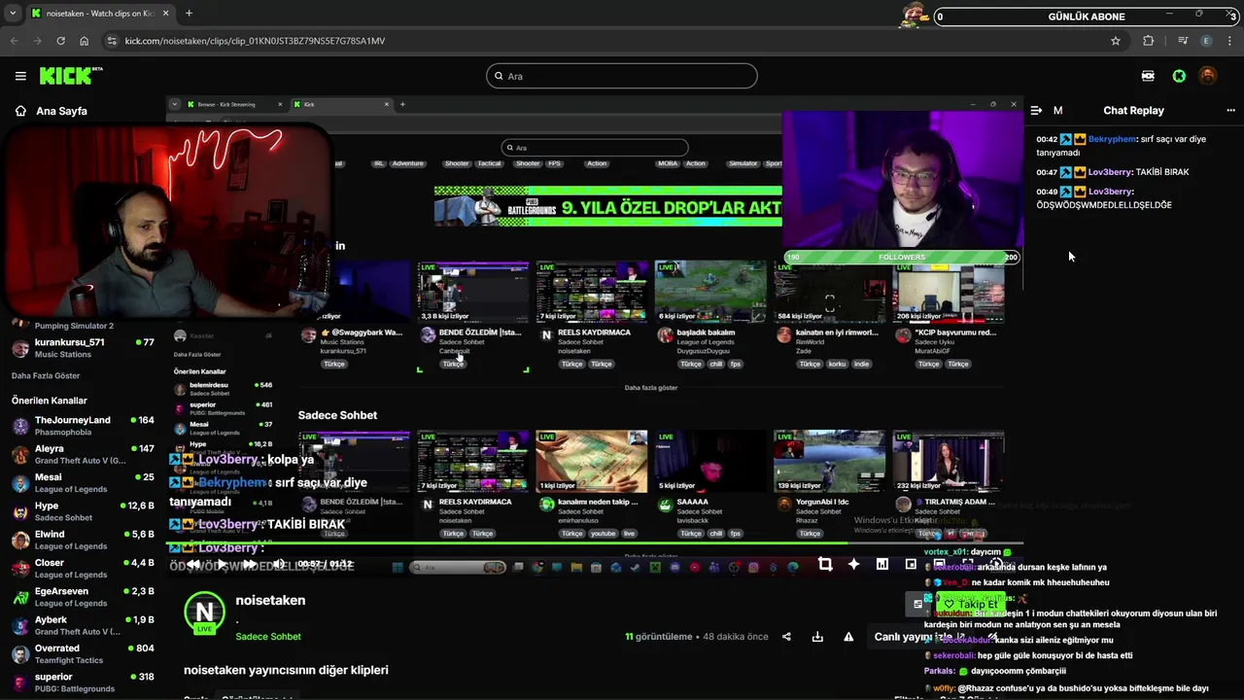Open a new browser tab
The image size is (1244, 700).
[x=189, y=14]
